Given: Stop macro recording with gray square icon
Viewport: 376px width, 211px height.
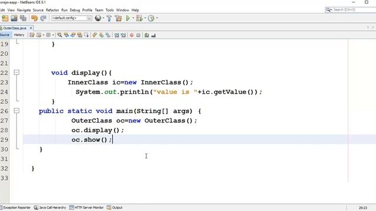Looking at the screenshot, I should 139,35.
